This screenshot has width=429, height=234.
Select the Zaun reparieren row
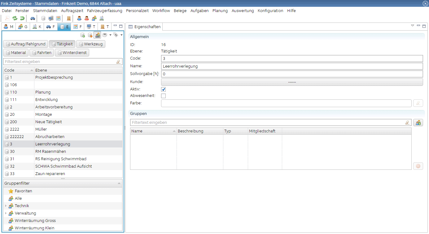pyautogui.click(x=63, y=174)
